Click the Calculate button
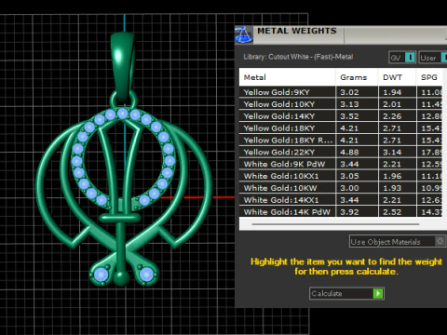Image resolution: width=447 pixels, height=335 pixels. tap(346, 293)
